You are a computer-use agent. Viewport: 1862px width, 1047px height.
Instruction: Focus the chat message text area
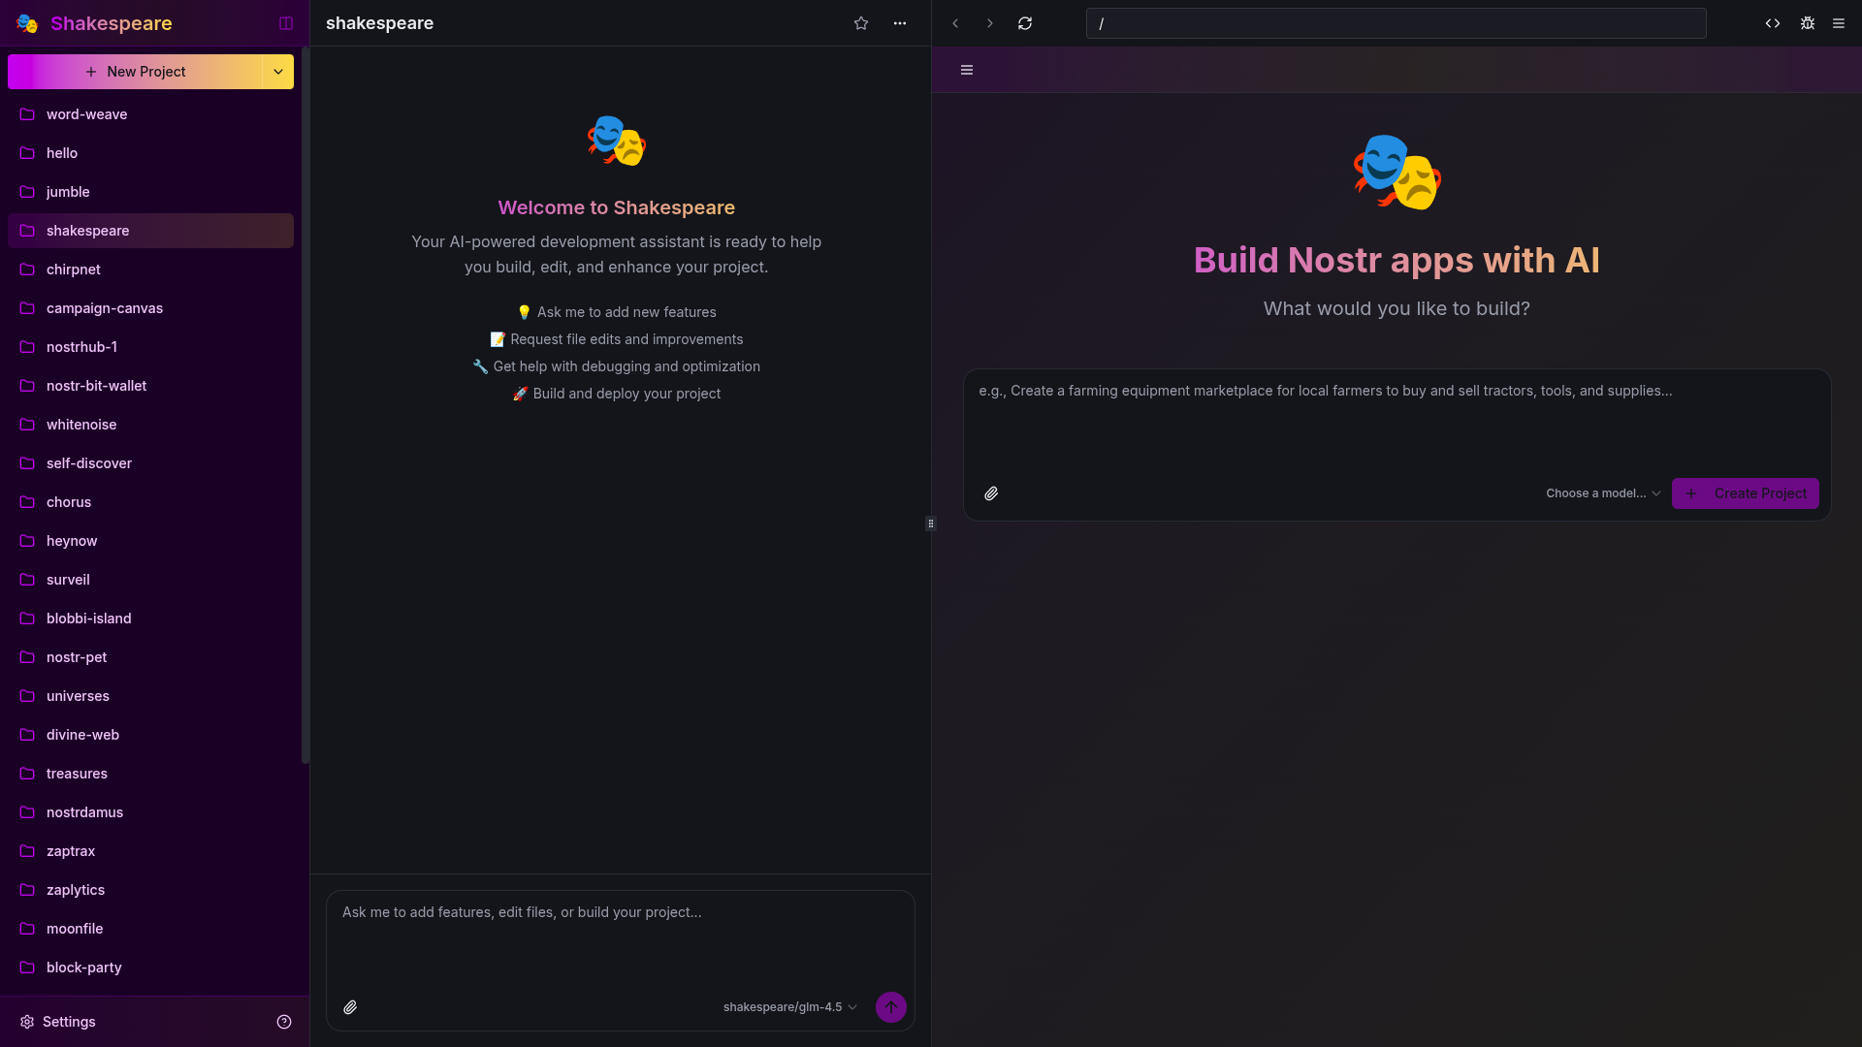pos(621,936)
